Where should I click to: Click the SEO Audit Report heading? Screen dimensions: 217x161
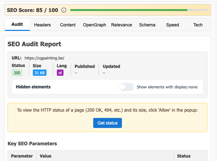click(x=34, y=44)
